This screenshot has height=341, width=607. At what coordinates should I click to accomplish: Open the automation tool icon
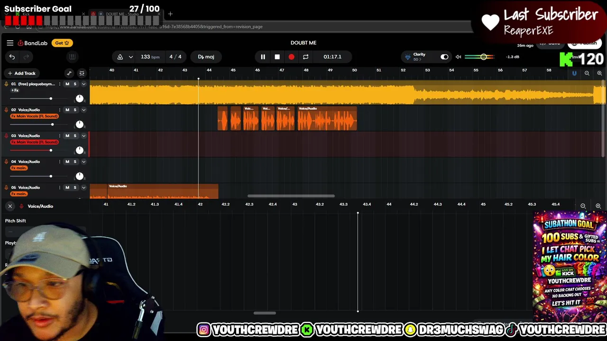[69, 73]
